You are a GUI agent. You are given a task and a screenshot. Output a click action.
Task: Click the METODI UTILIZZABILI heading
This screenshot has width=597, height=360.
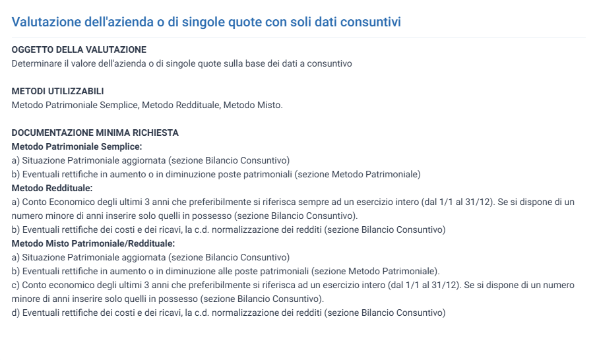57,92
